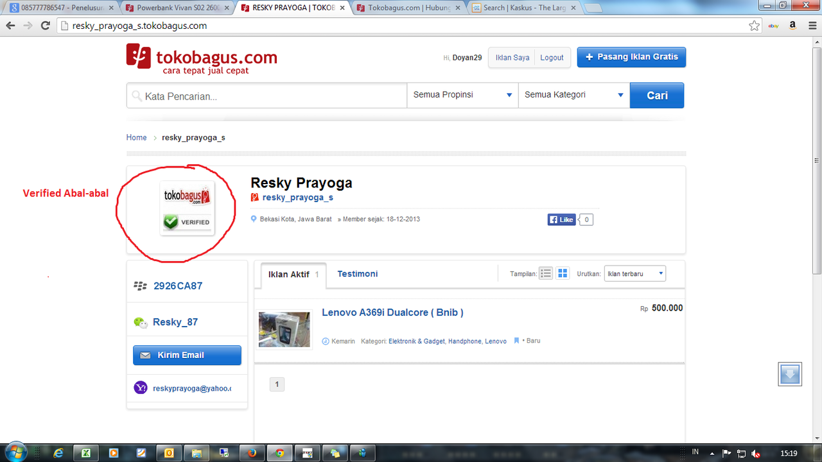Click Pasang Iklan Gratis button
This screenshot has width=822, height=462.
pos(632,57)
